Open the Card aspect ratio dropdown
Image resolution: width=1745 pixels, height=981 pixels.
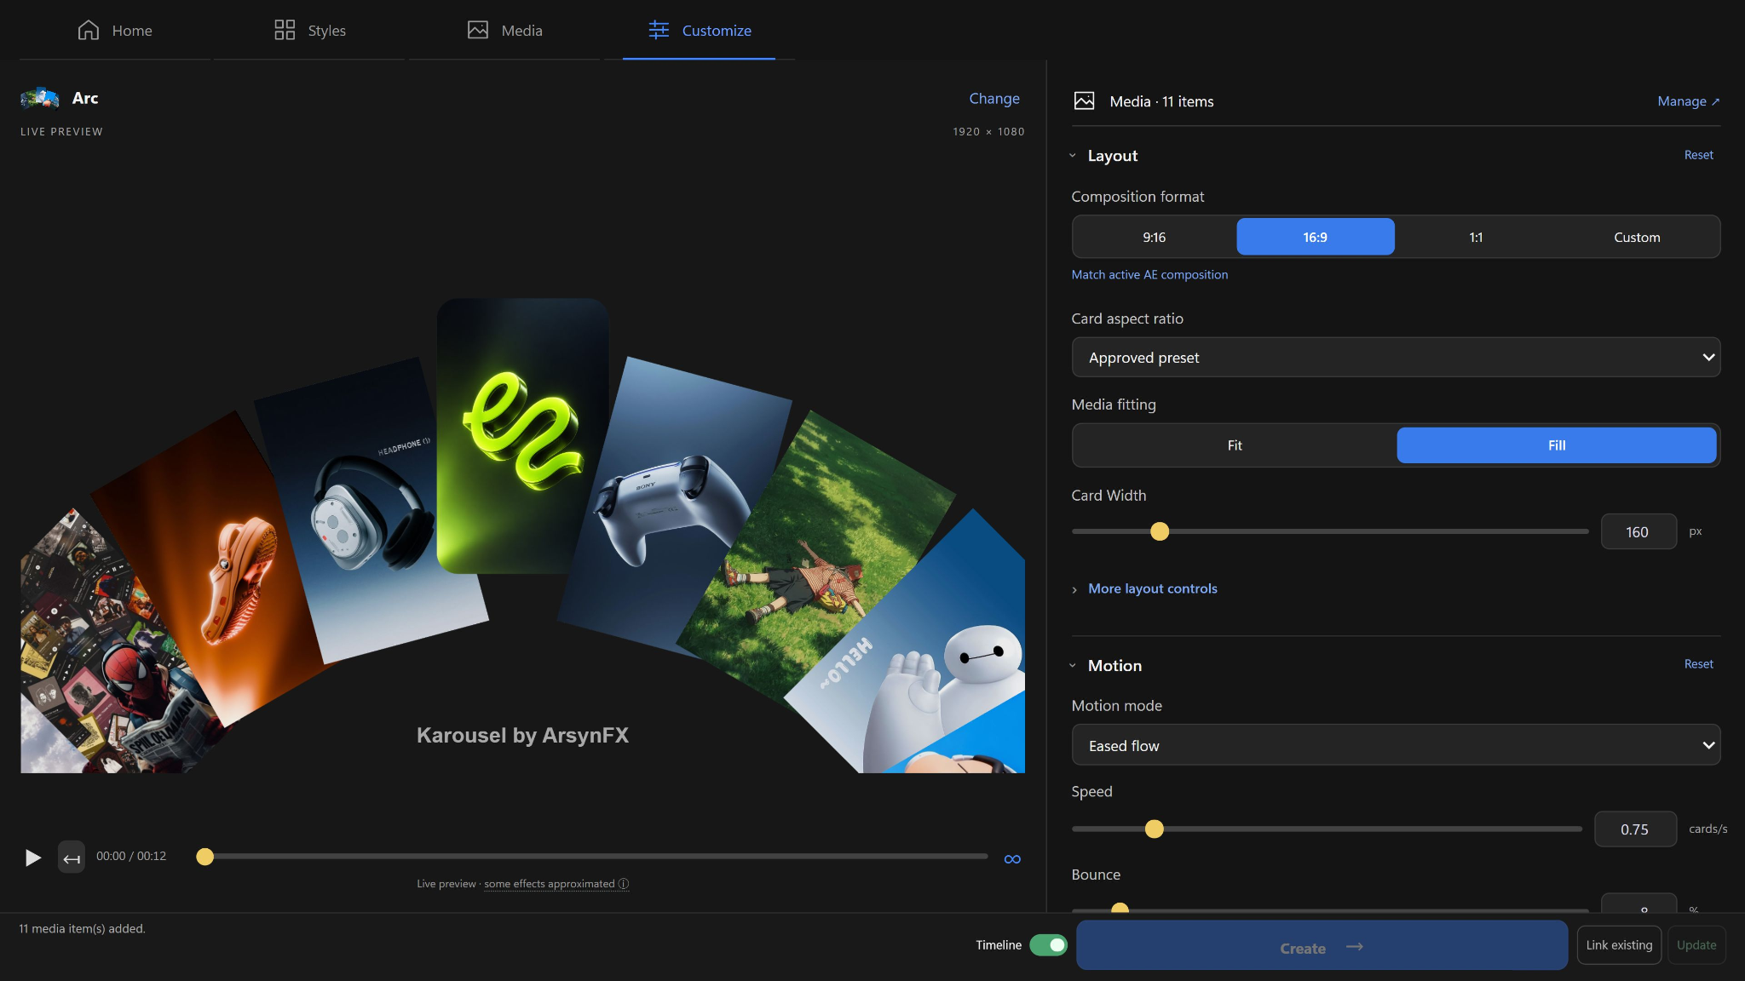1396,358
